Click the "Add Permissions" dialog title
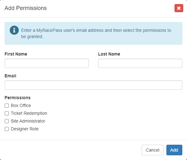Screen dimensions: 187x160 coord(26,8)
